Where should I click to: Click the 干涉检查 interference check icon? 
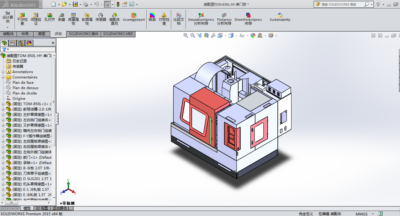coord(22,15)
